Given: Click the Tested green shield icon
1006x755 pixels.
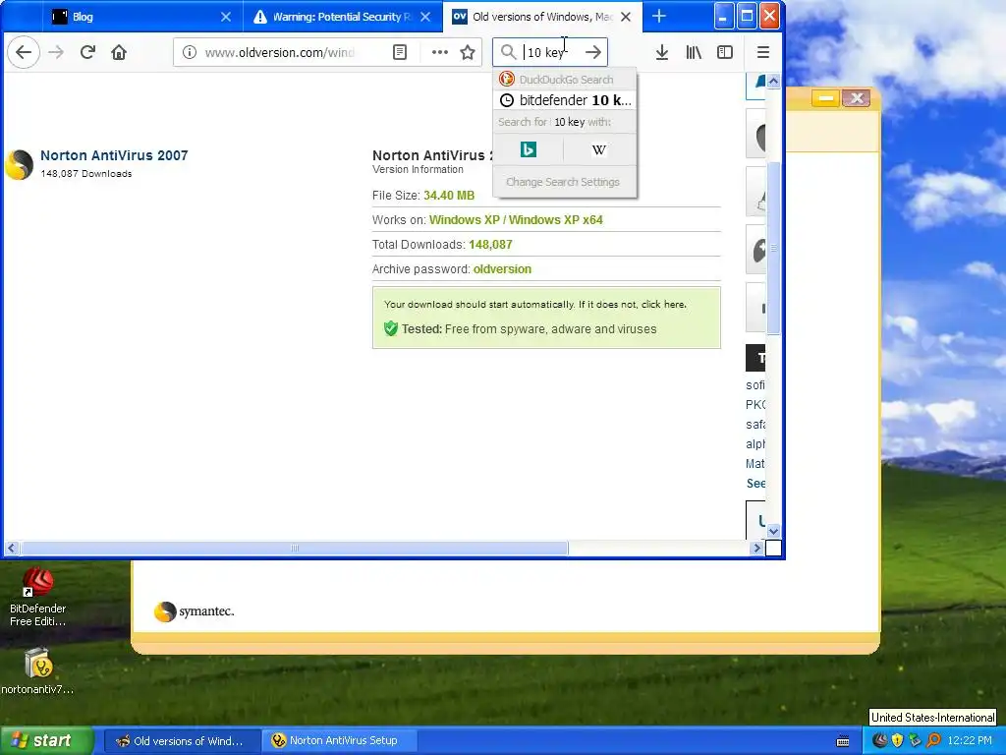Looking at the screenshot, I should pyautogui.click(x=391, y=328).
